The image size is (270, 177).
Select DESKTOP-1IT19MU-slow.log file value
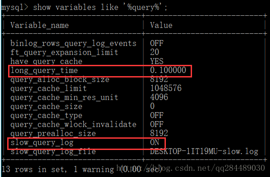(204, 151)
